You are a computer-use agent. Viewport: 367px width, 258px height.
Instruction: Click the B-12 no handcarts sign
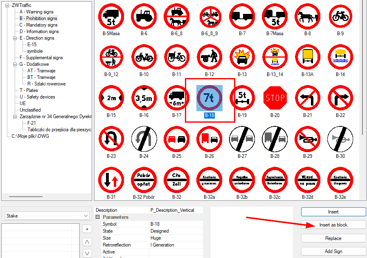pos(209,57)
